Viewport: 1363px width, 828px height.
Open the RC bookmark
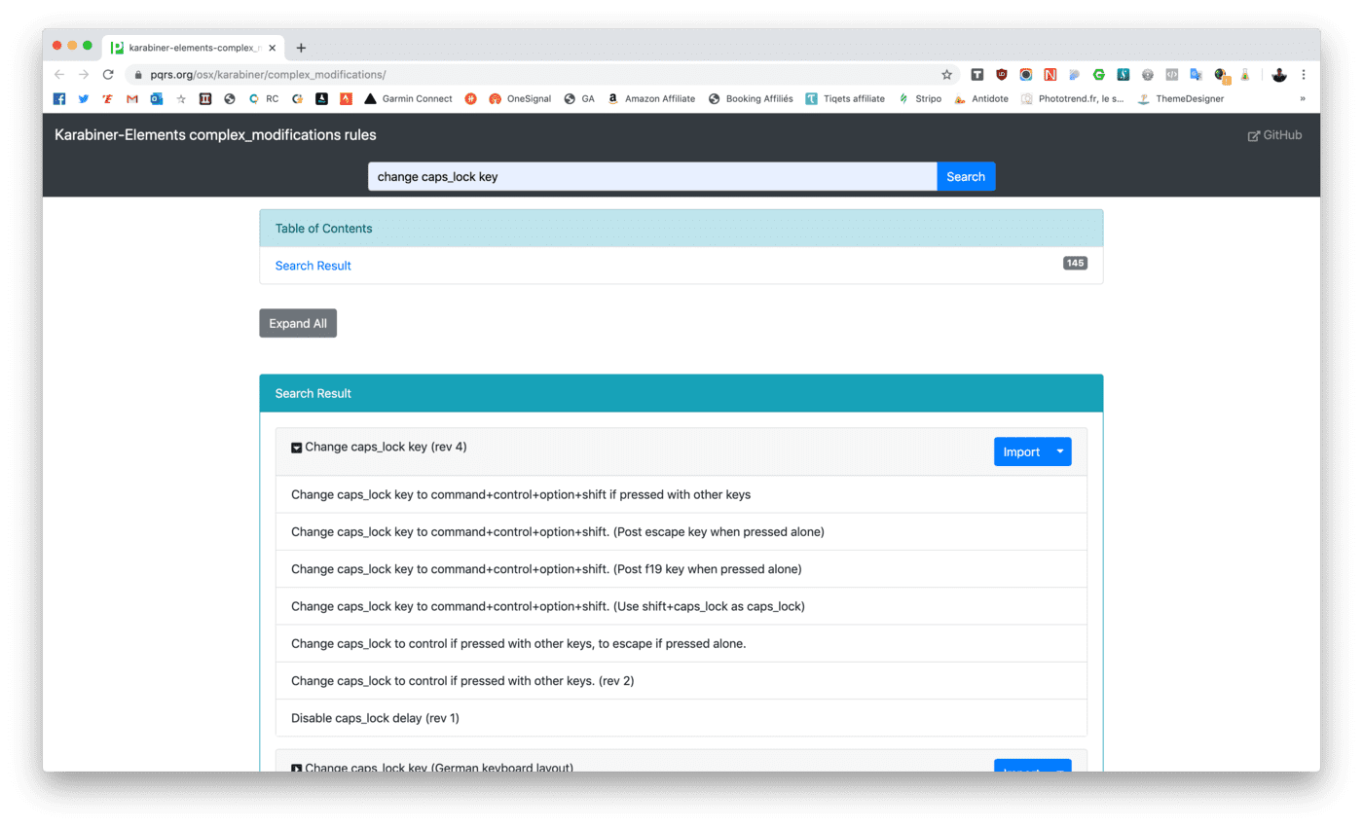[x=264, y=99]
